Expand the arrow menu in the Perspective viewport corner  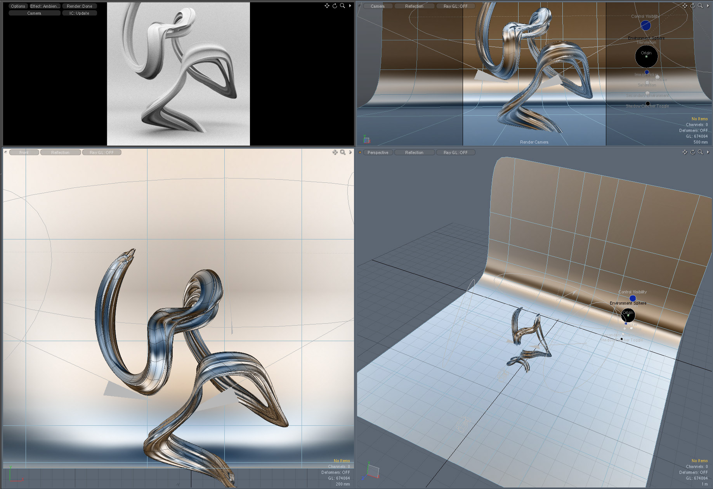click(x=708, y=152)
